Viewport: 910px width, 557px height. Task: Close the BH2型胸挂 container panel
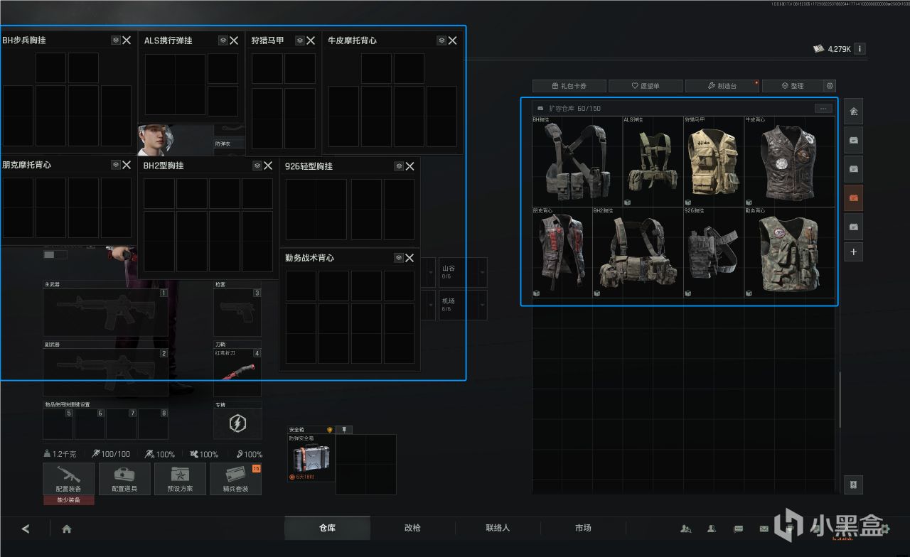(268, 166)
